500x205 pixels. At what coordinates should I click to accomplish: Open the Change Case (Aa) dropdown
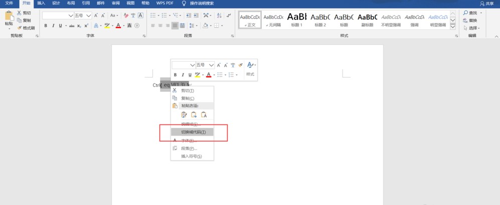tap(114, 15)
